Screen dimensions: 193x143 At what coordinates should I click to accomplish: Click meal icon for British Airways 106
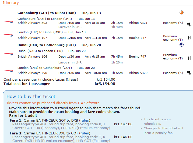click(189, 58)
